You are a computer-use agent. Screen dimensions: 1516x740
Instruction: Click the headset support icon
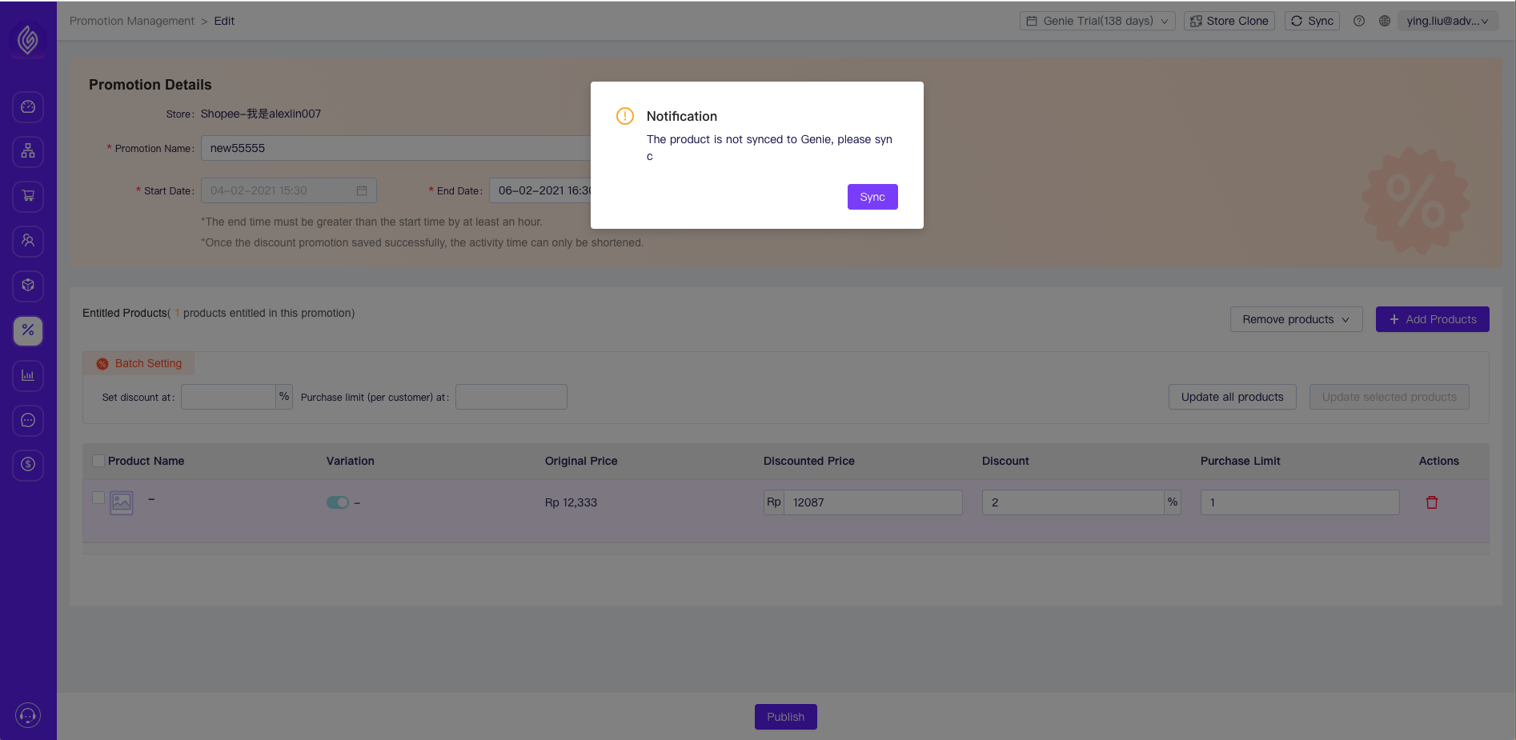point(28,715)
